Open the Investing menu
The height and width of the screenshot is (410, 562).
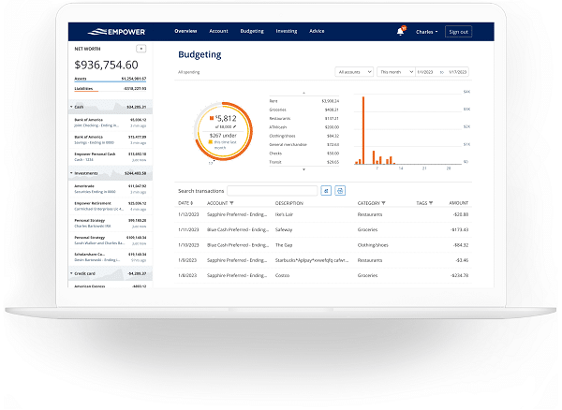pyautogui.click(x=286, y=31)
